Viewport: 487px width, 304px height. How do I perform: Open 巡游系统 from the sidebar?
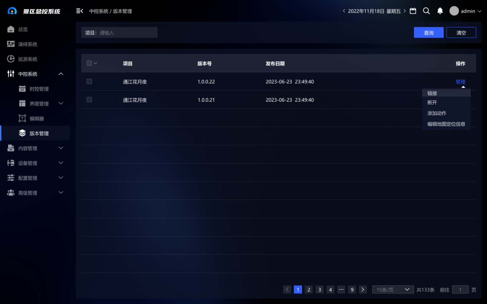[28, 59]
